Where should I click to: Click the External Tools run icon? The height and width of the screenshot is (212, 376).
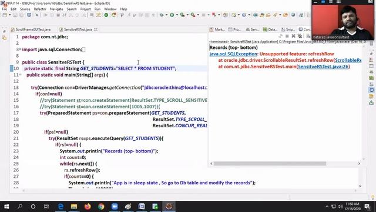193,15
